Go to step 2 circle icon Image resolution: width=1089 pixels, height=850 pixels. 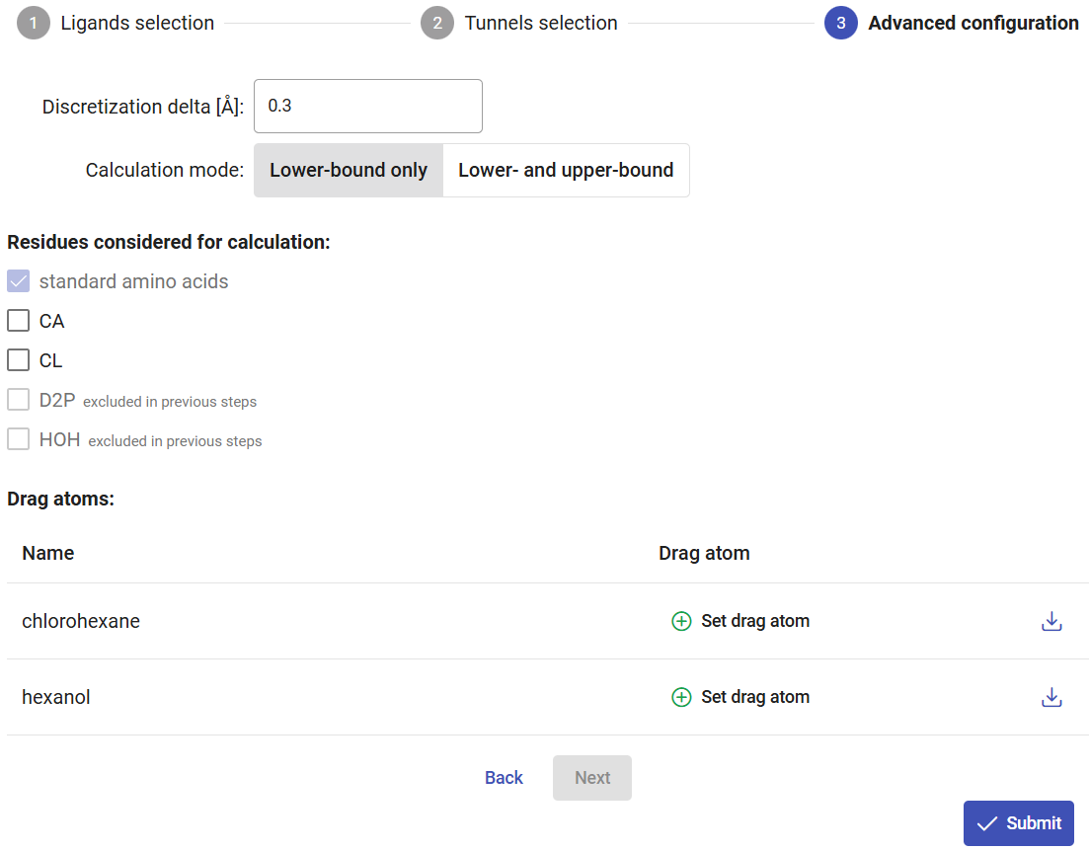coord(436,23)
